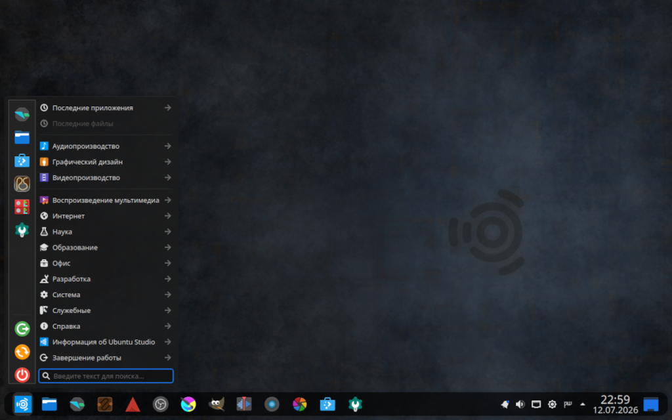This screenshot has height=420, width=672.
Task: Open the Аудиопроизводство category
Action: pyautogui.click(x=106, y=146)
